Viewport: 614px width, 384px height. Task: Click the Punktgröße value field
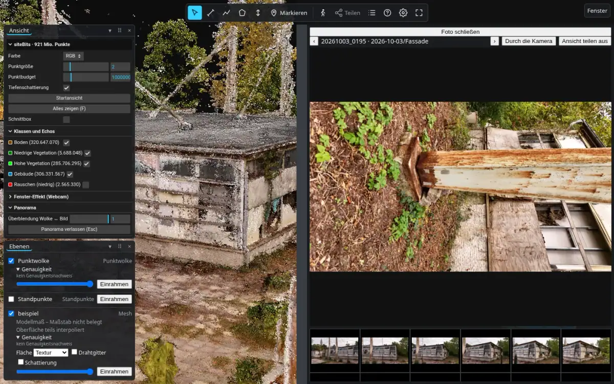[x=120, y=67]
